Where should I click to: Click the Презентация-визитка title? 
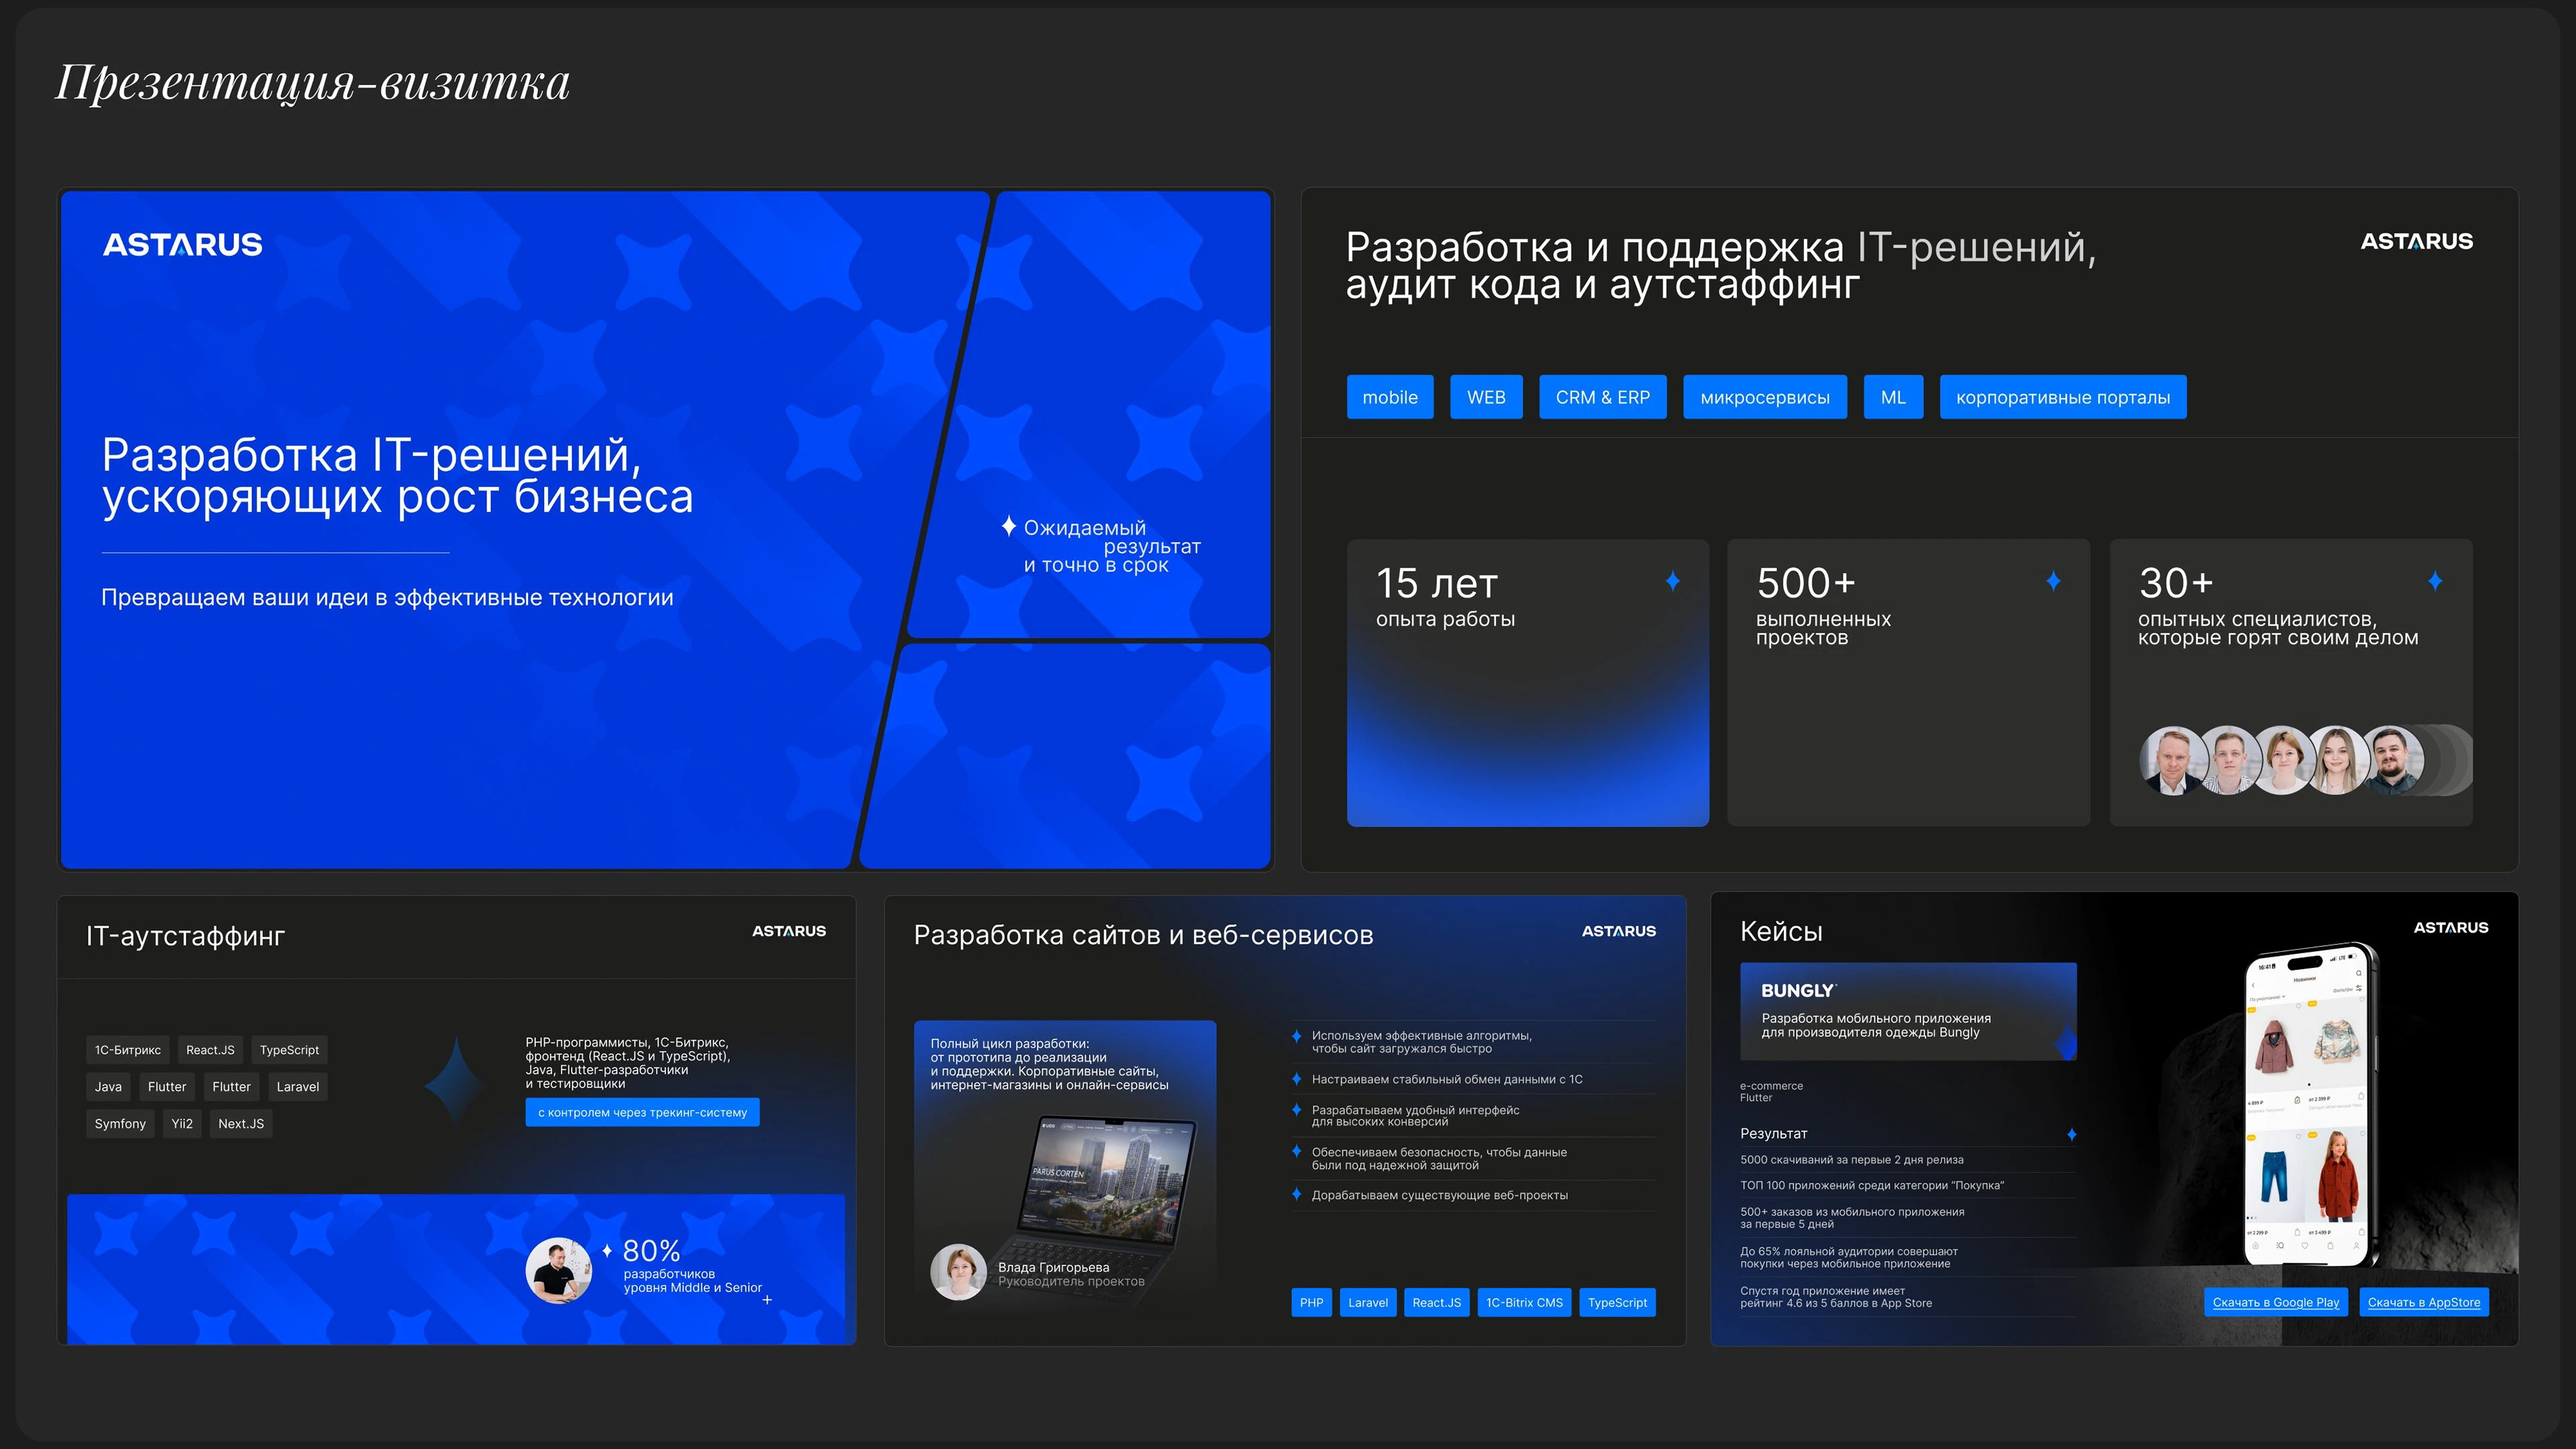click(312, 82)
